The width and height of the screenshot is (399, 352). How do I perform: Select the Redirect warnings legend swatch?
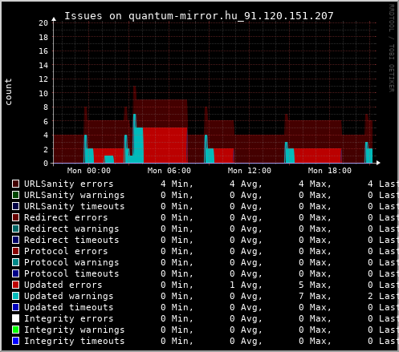pos(16,229)
